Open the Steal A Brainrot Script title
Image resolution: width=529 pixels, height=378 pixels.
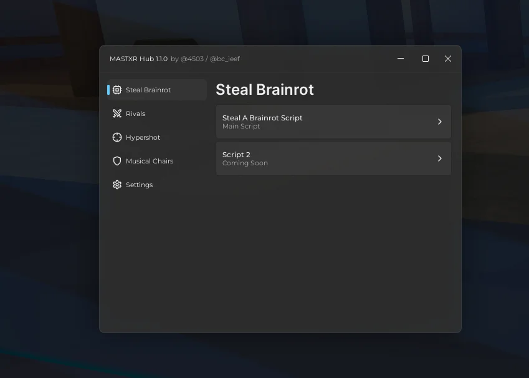point(262,118)
